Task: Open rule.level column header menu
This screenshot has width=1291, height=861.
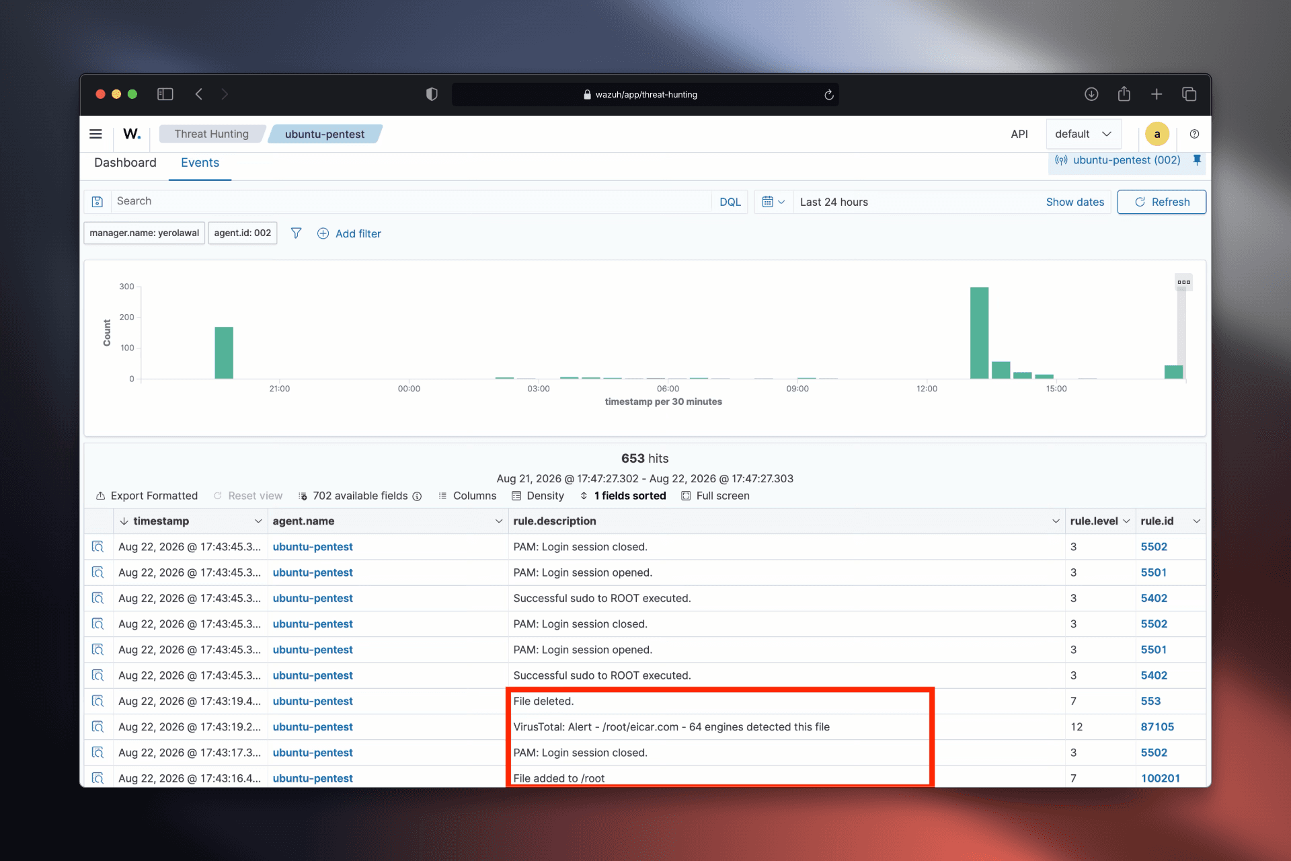Action: click(1126, 521)
